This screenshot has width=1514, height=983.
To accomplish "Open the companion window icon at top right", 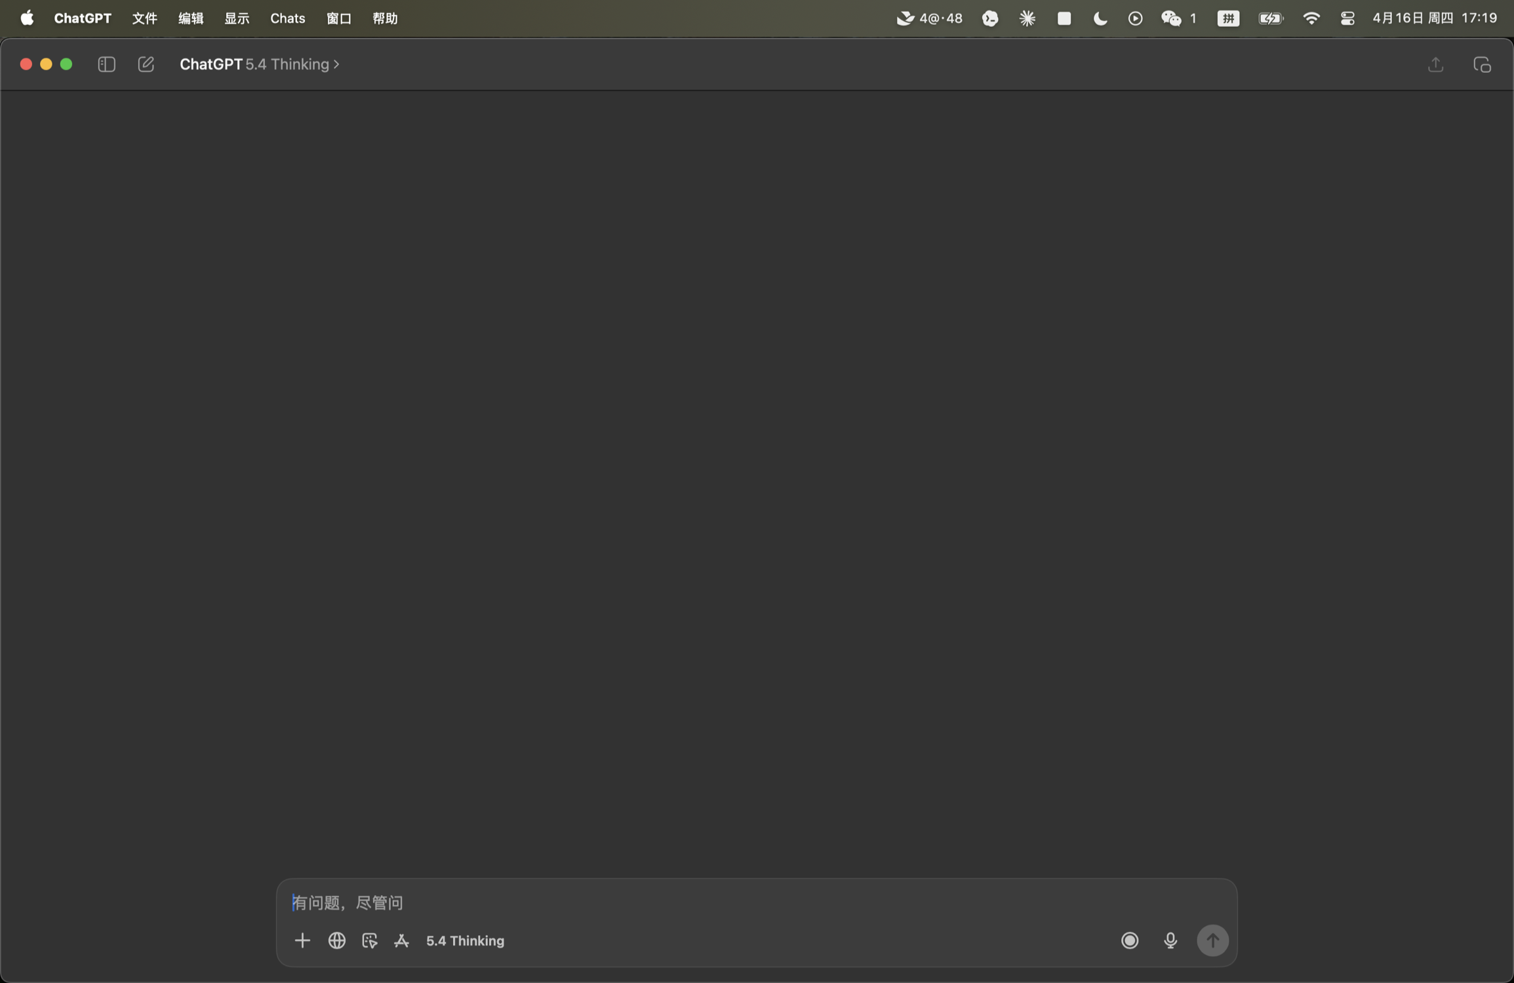I will [x=1482, y=64].
